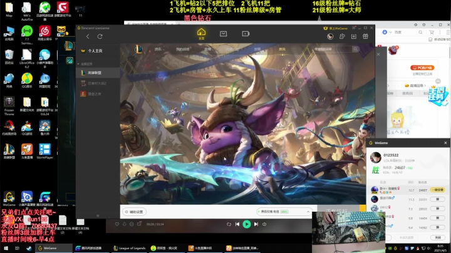The width and height of the screenshot is (451, 253).
Task: Add song to playlist icon in player
Action: (x=139, y=224)
